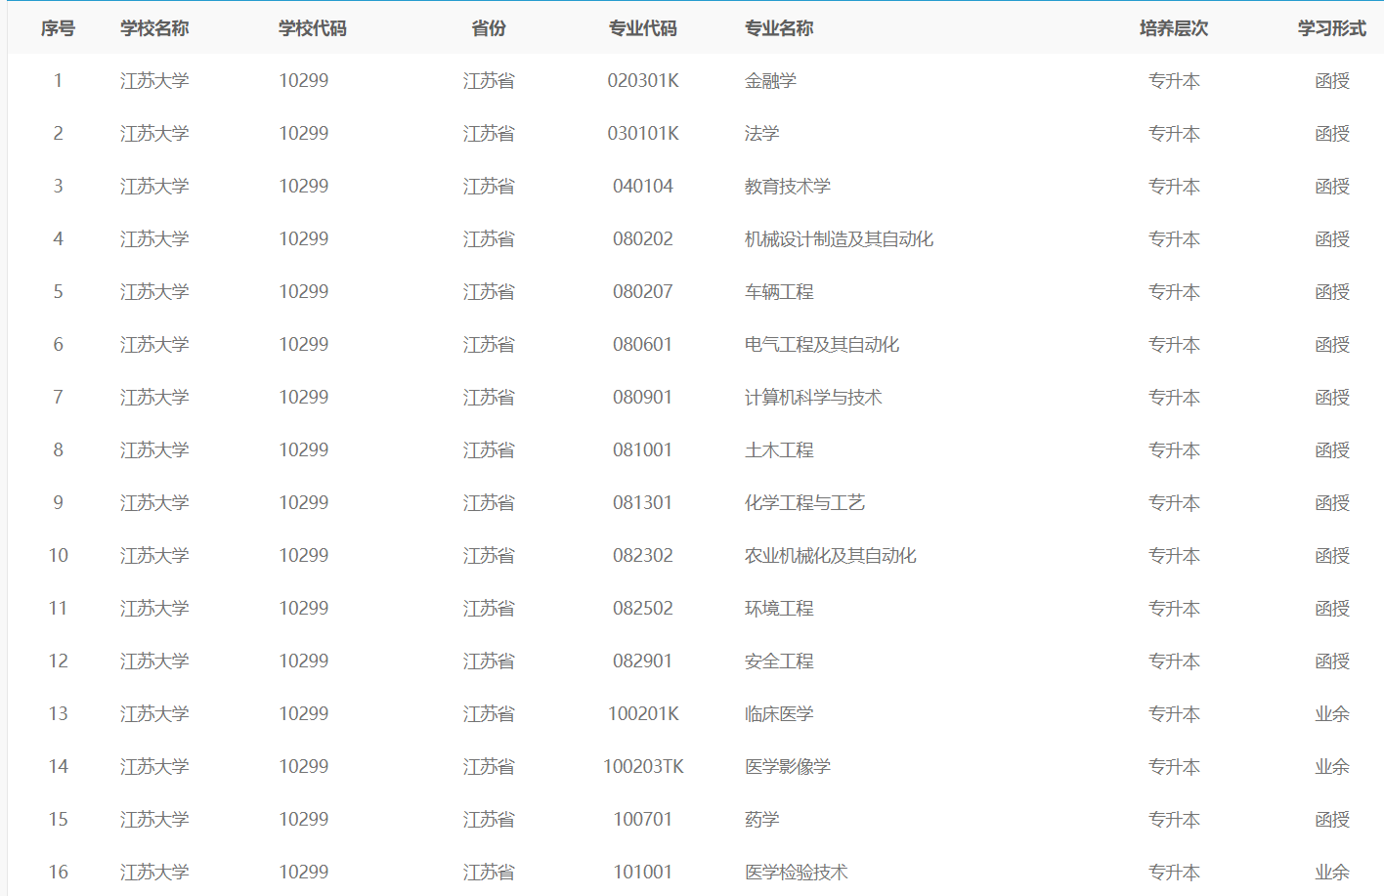The width and height of the screenshot is (1384, 896).
Task: Click major code 100701
Action: 643,820
